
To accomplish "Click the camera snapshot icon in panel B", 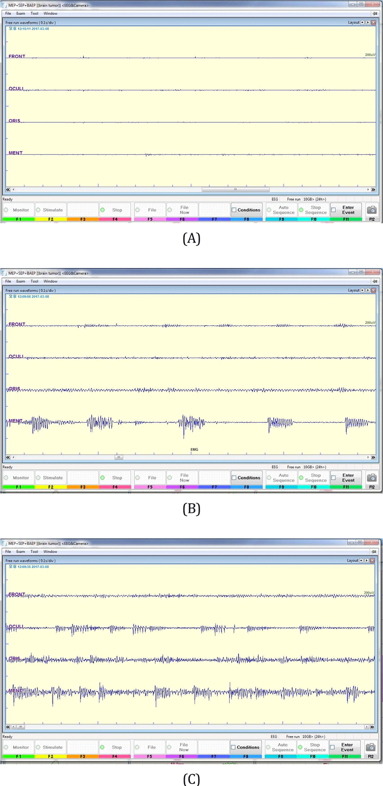I will click(x=371, y=478).
